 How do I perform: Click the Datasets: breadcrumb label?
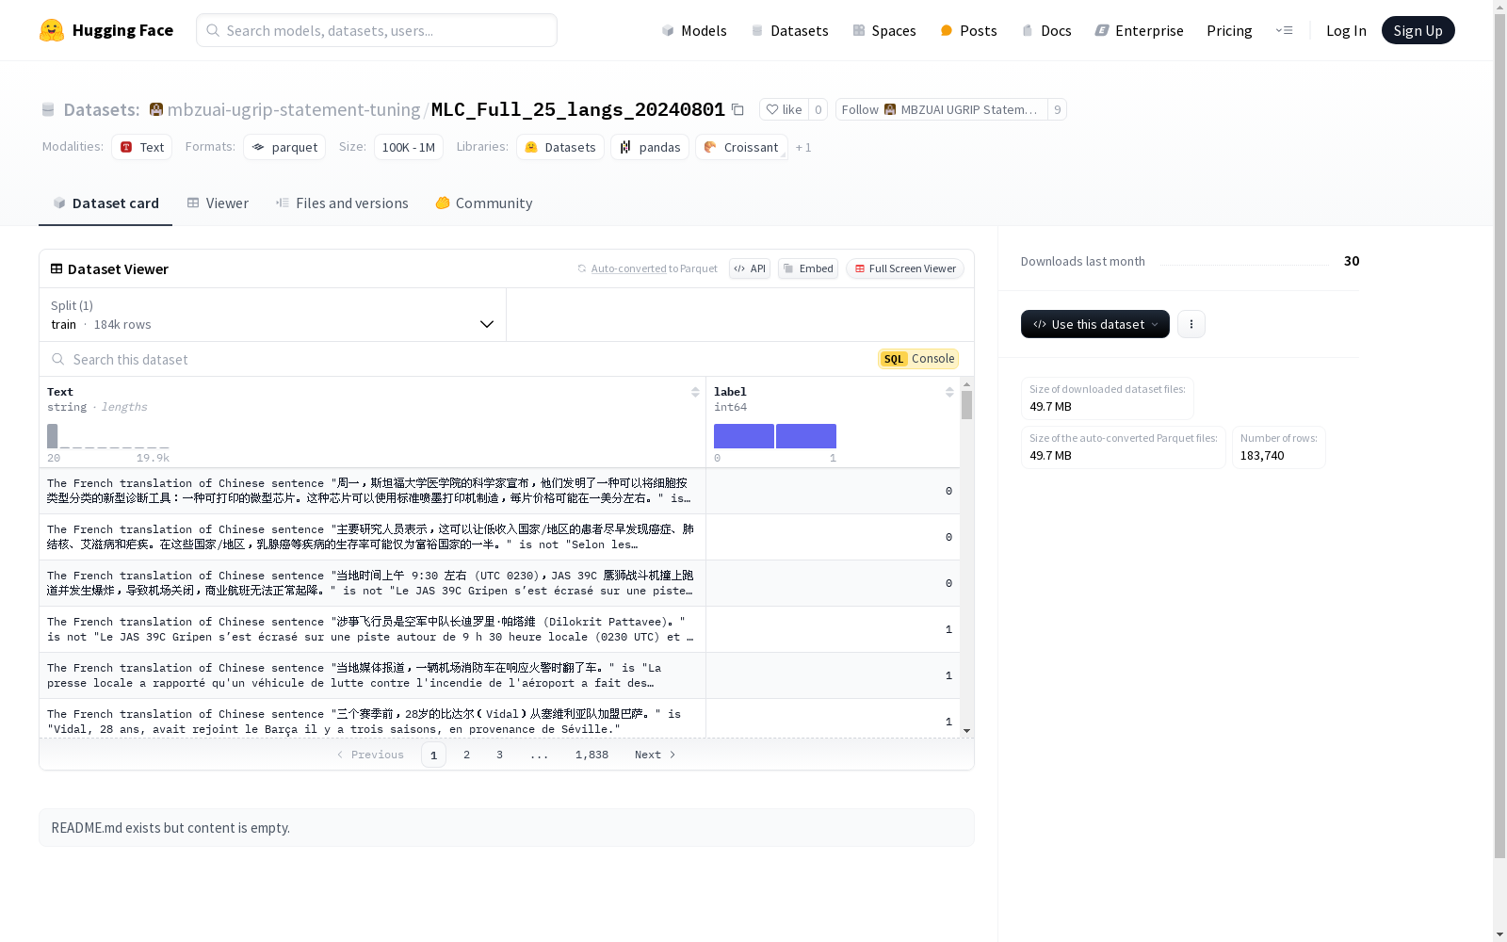pos(102,109)
